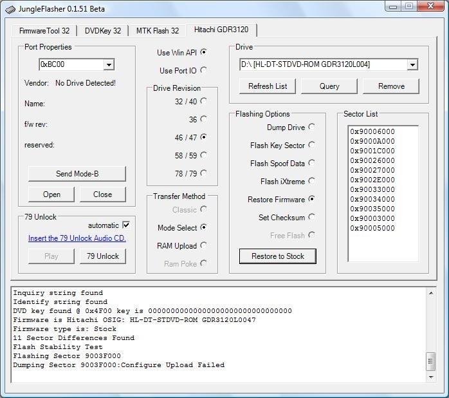449x398 pixels.
Task: Maximize the JungleFlasher window
Action: 409,6
